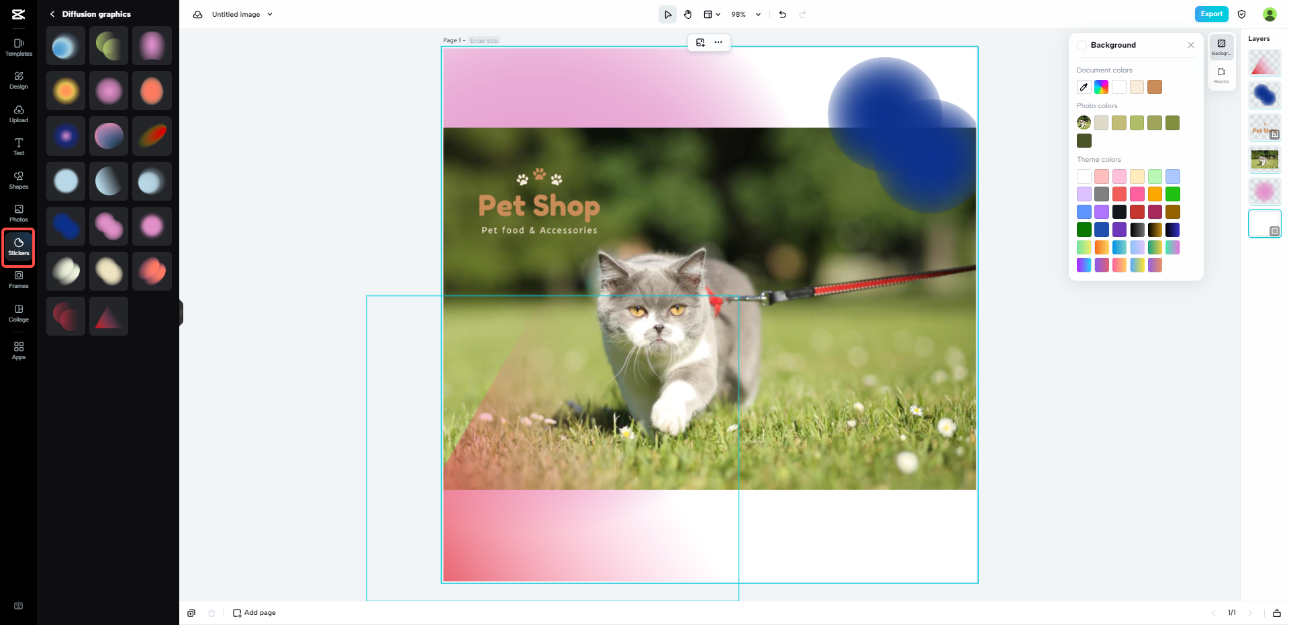Click the duplicate page icon

191,613
